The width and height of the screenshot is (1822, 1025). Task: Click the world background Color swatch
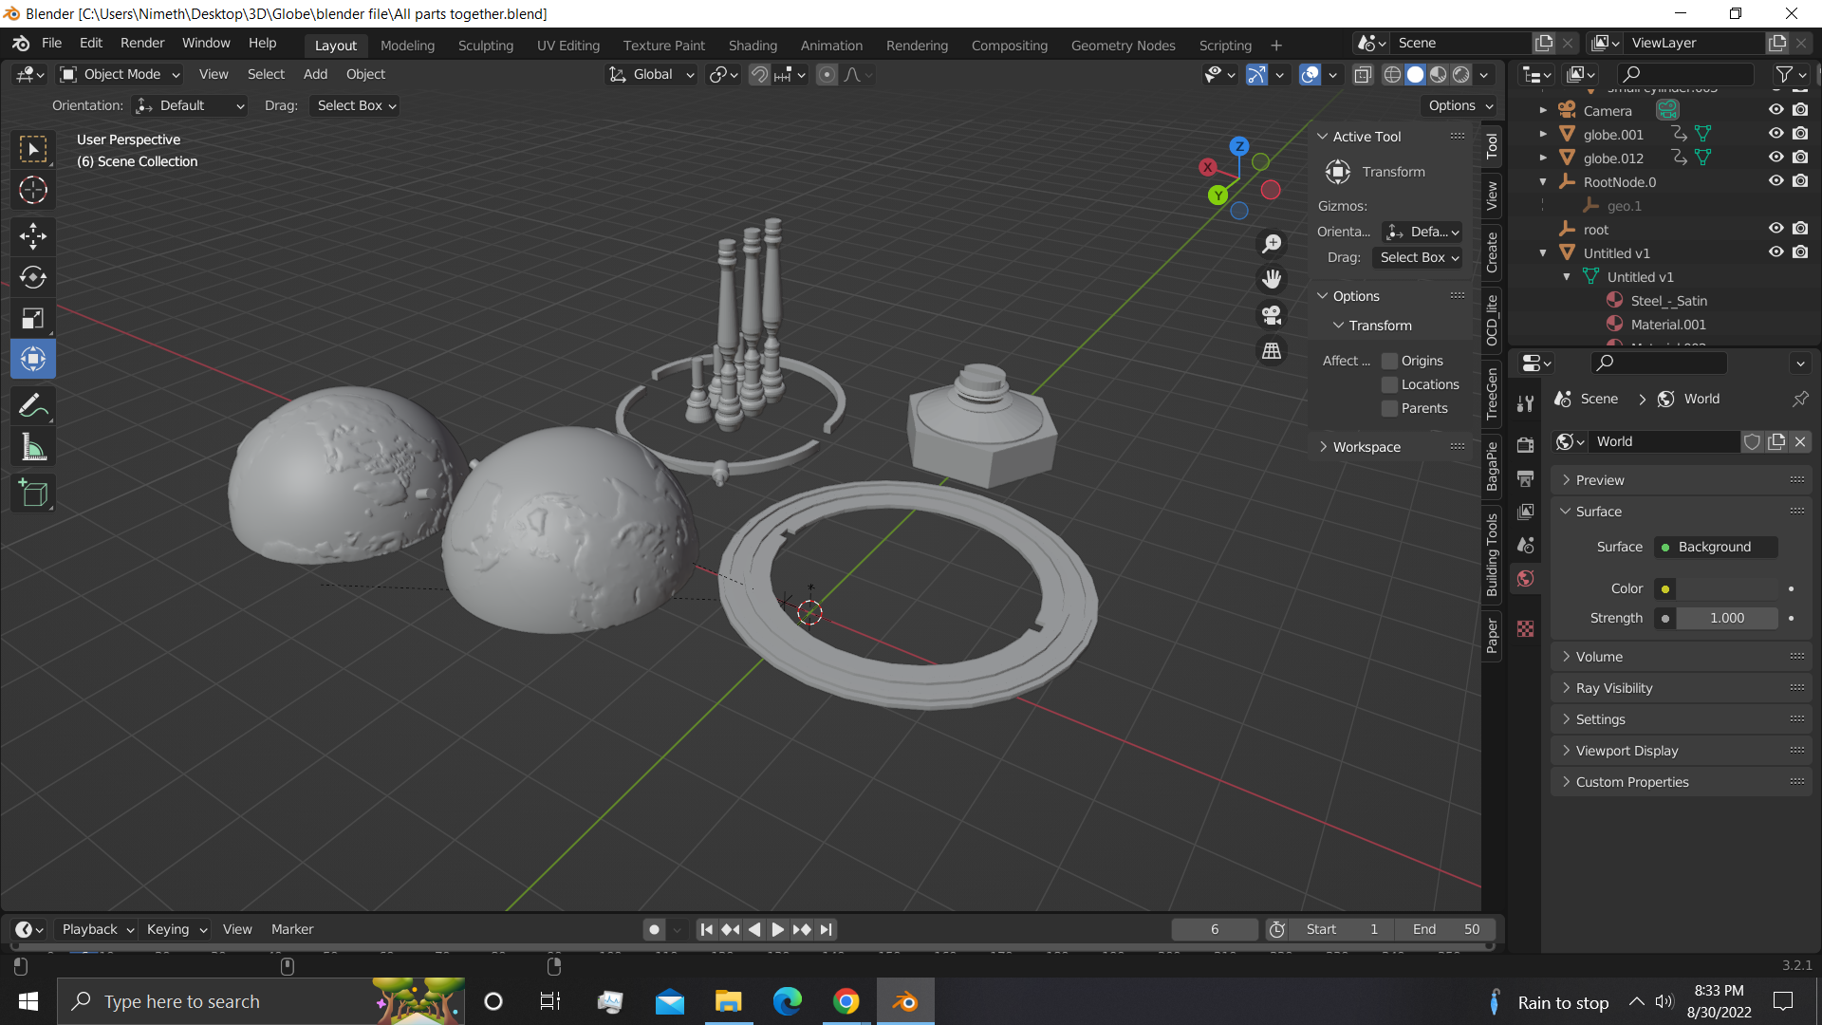point(1666,588)
